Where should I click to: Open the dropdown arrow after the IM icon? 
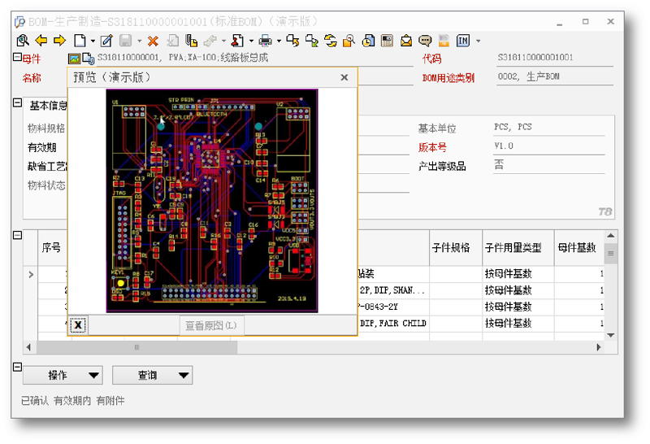coord(478,41)
